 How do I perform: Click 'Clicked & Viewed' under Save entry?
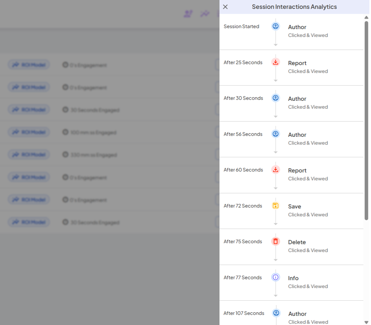coord(308,214)
